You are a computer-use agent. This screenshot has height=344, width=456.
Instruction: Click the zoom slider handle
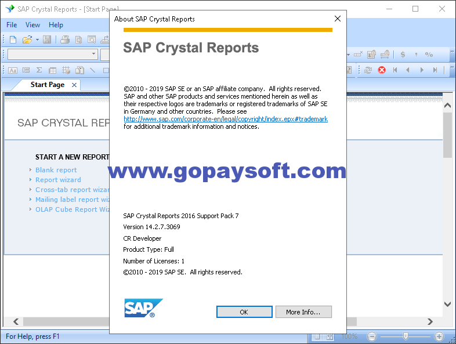tap(406, 336)
